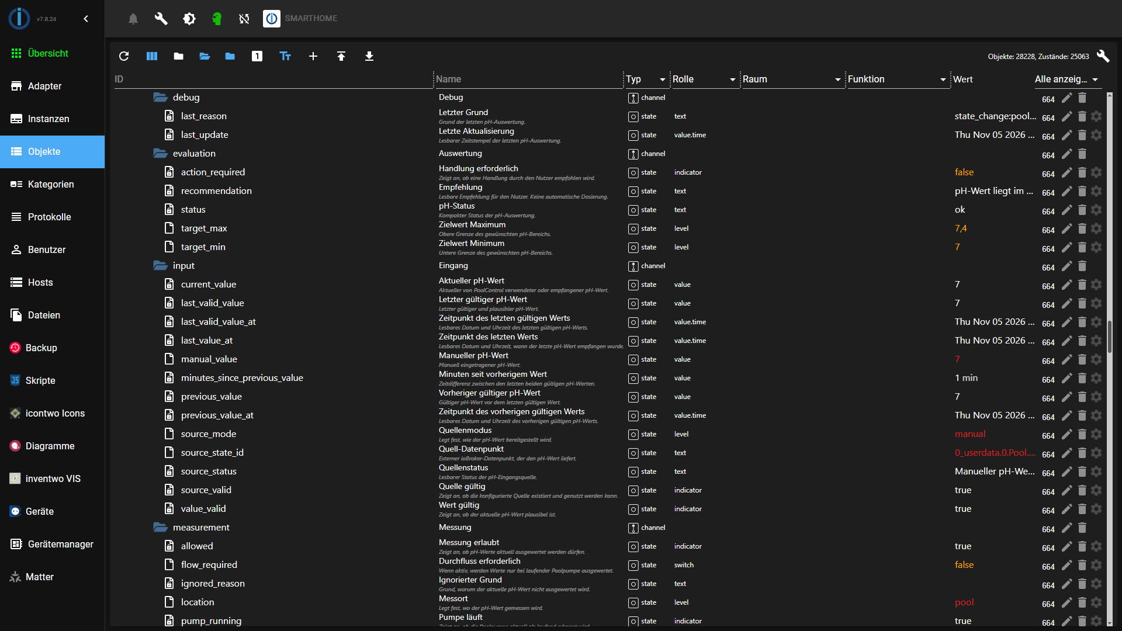Click the 'manual' value of source_mode
Viewport: 1122px width, 631px height.
(x=970, y=434)
